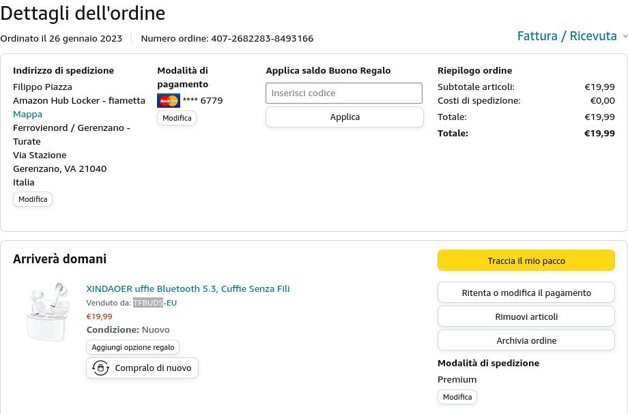The height and width of the screenshot is (414, 628).
Task: Open the earbuds product thumbnail
Action: pyautogui.click(x=48, y=312)
